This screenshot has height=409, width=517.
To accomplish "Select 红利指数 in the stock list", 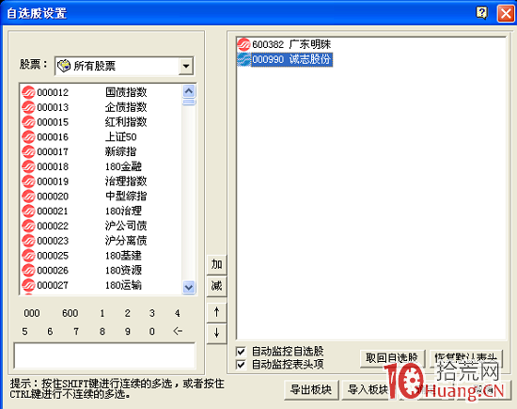I will click(126, 122).
